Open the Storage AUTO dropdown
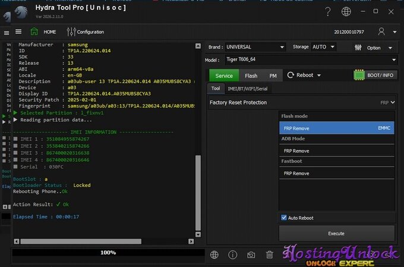The image size is (404, 267). coord(324,47)
